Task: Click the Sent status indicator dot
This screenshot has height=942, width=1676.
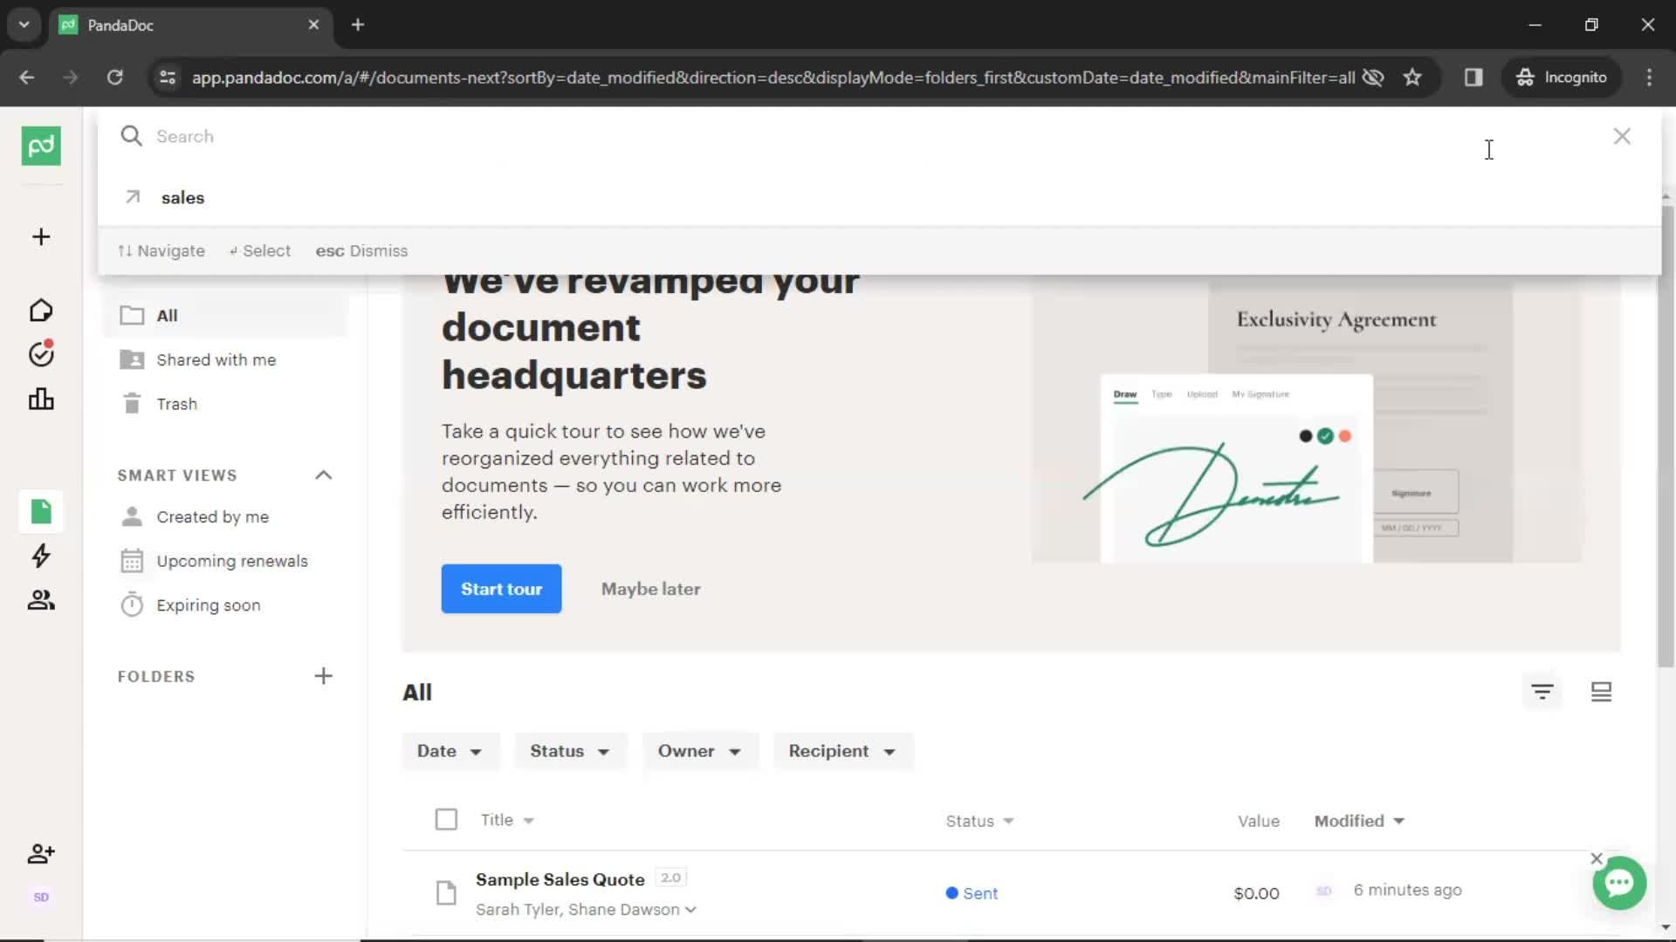Action: [951, 892]
